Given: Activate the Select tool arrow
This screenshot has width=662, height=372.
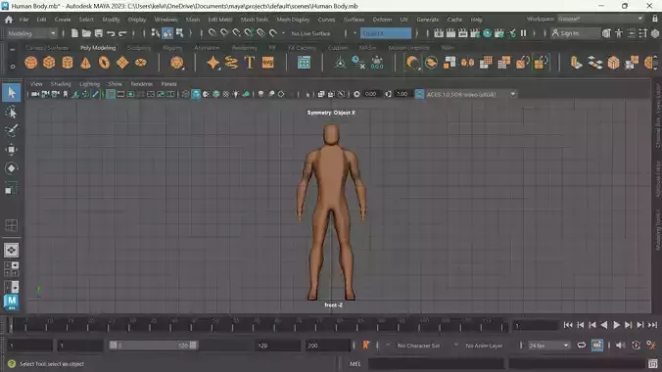Looking at the screenshot, I should coord(12,92).
